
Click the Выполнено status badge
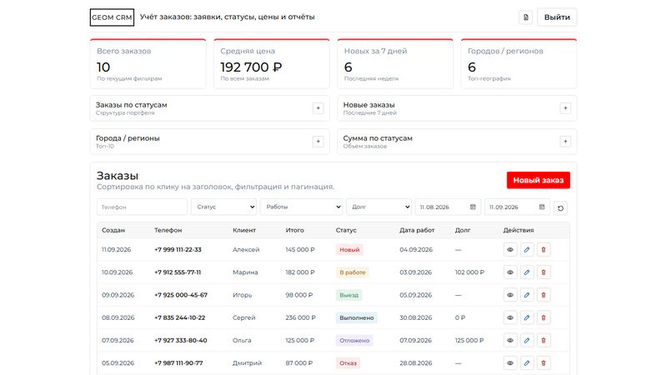pos(357,317)
